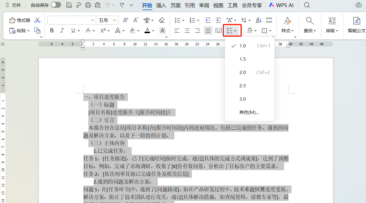The width and height of the screenshot is (366, 203).
Task: Click the 剪切 scissors cut icon
Action: click(x=37, y=20)
